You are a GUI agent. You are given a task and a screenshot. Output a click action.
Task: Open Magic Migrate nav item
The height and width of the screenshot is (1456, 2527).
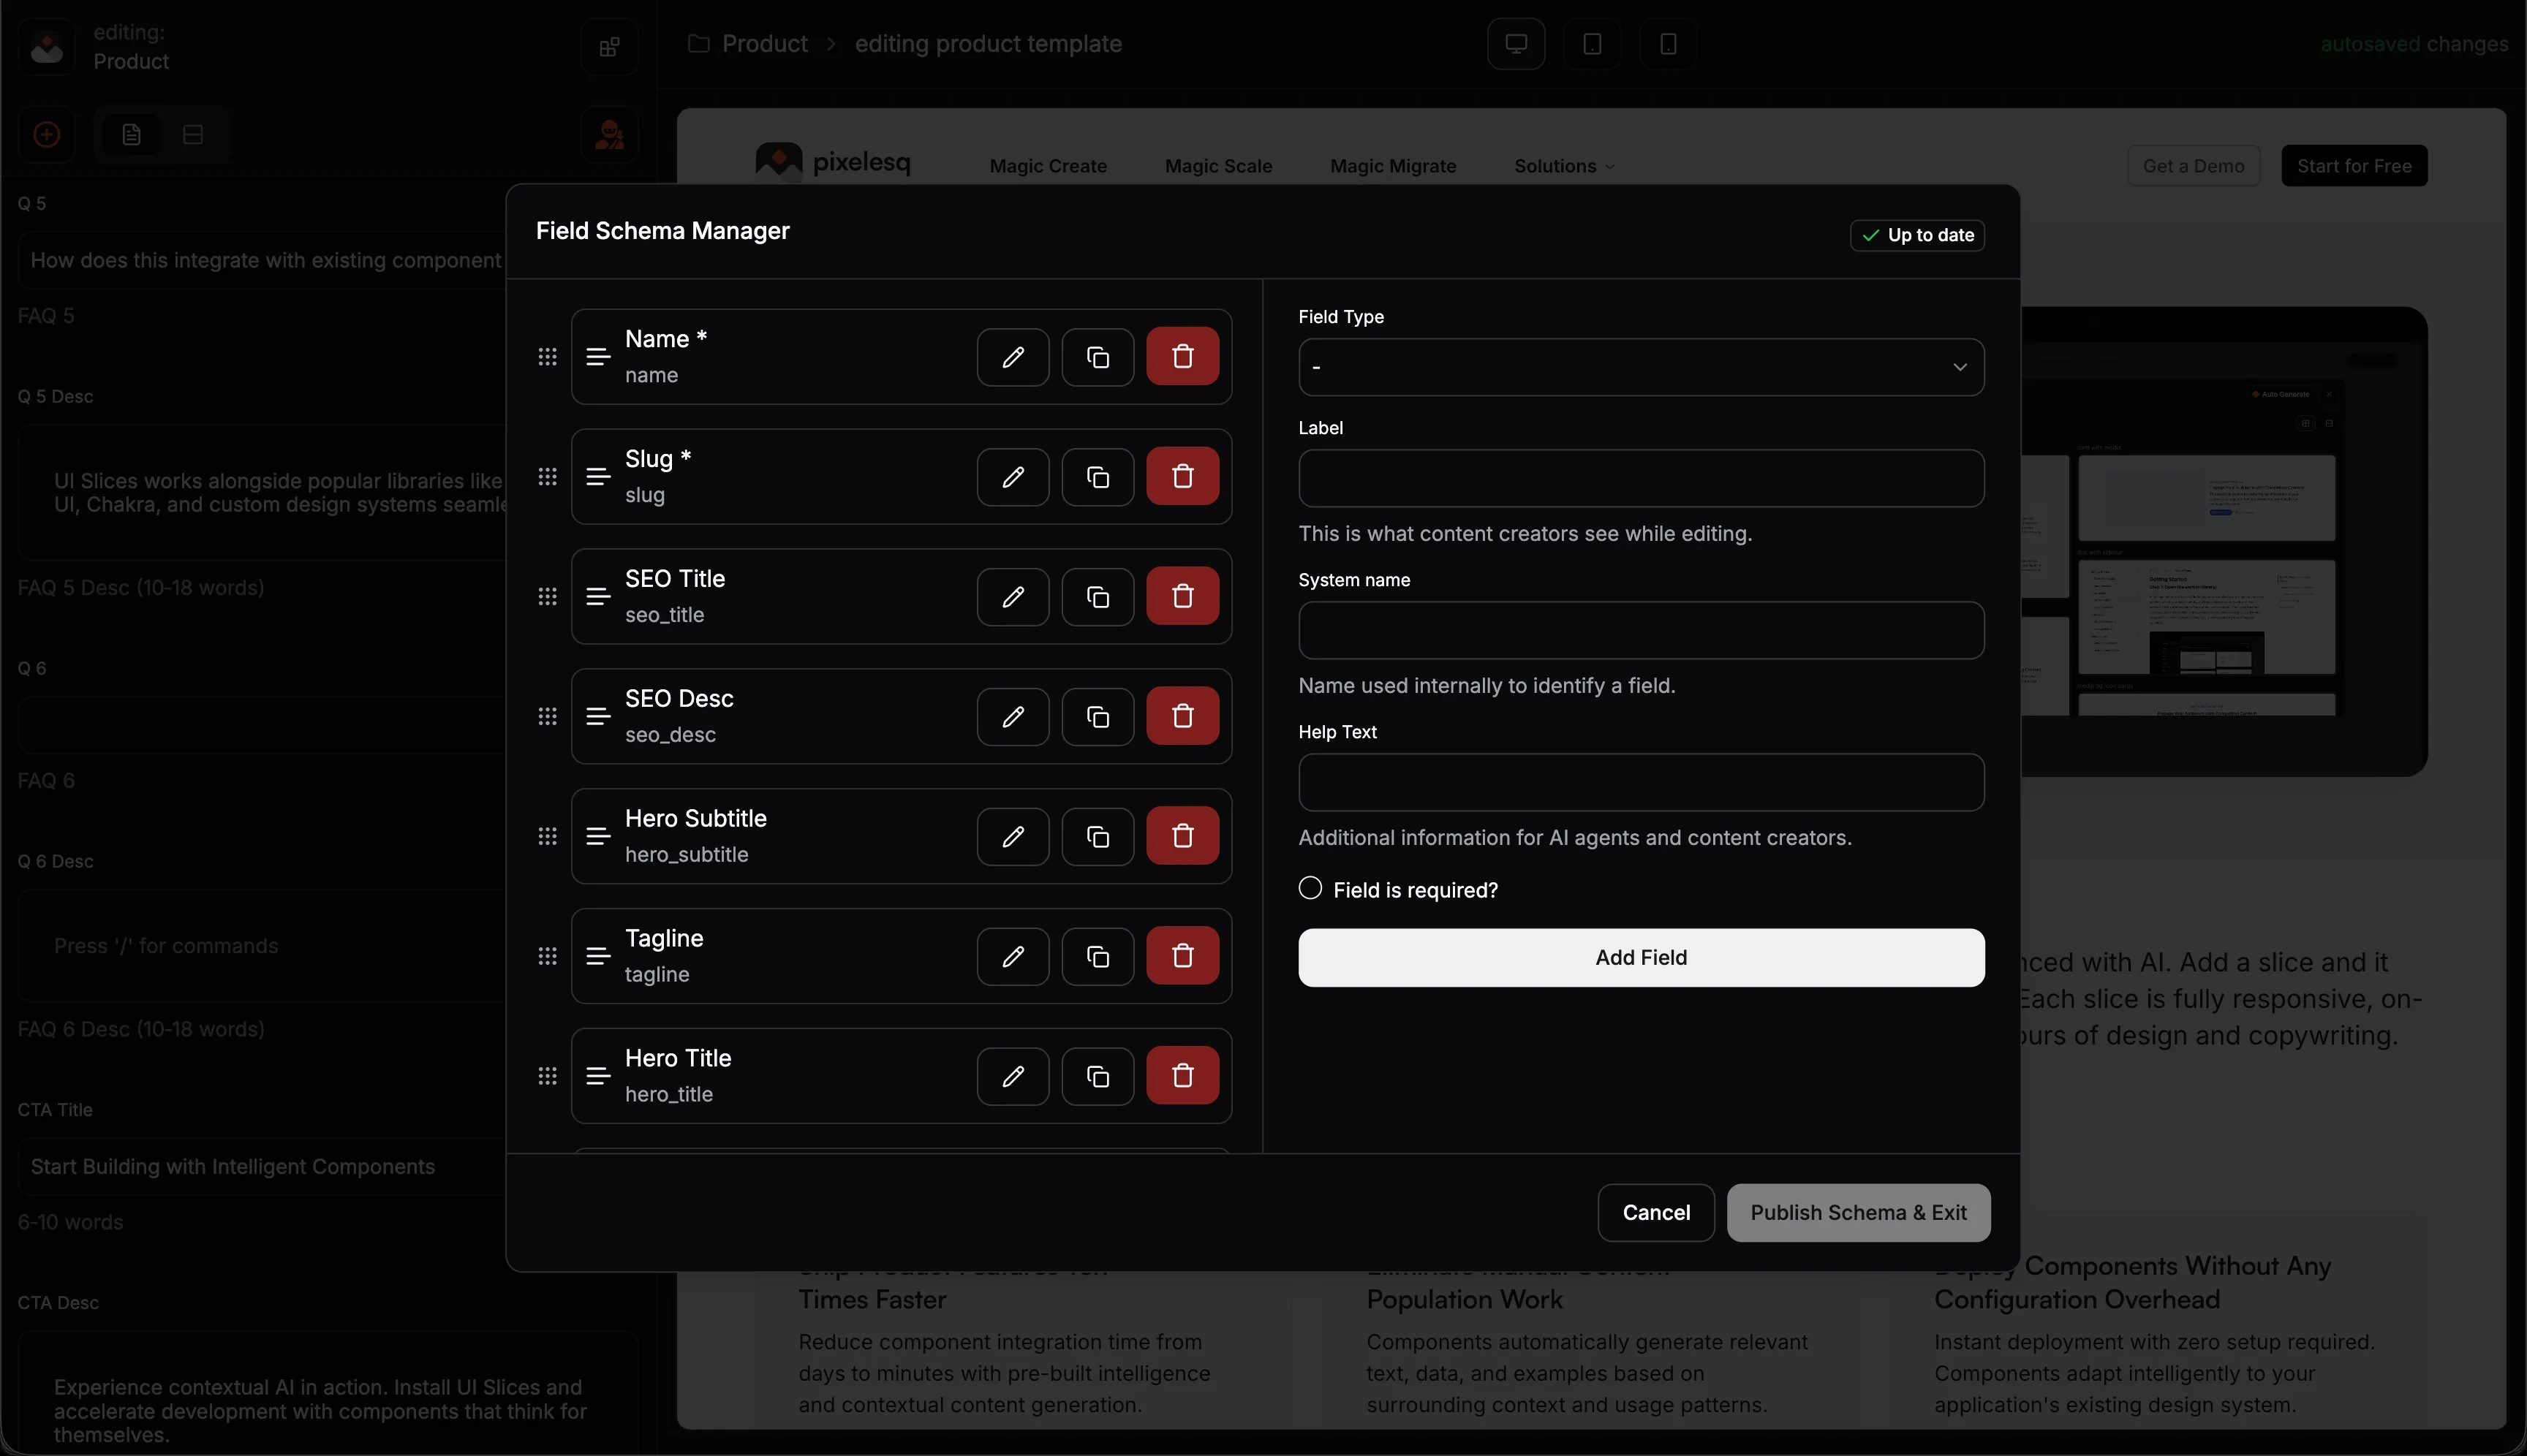tap(1392, 166)
